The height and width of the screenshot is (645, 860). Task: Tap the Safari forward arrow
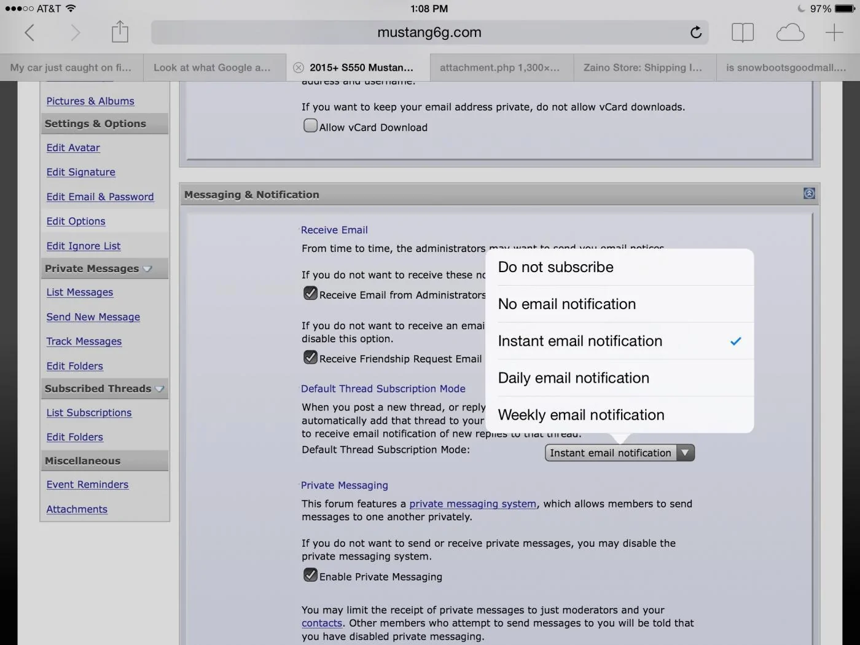point(75,33)
